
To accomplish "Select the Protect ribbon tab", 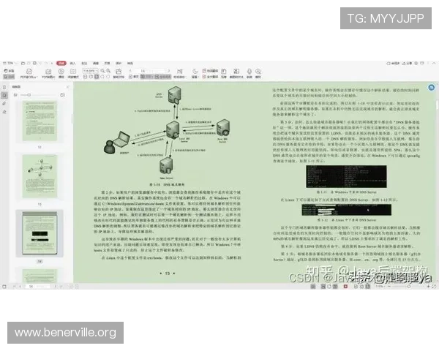I will [119, 64].
